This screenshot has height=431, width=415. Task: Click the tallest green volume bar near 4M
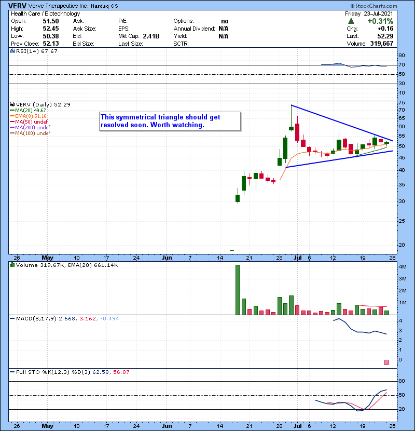[x=238, y=290]
